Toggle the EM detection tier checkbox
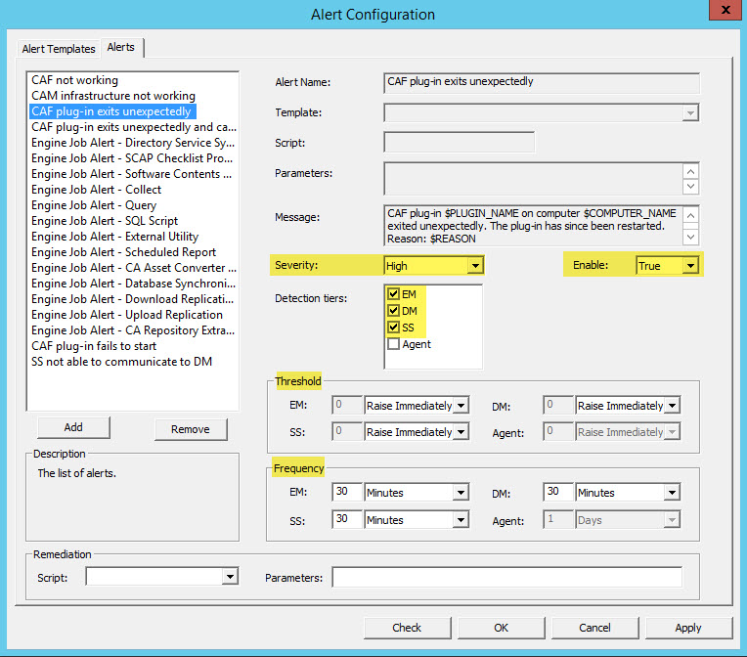Screen dimensions: 747x657 [x=393, y=293]
